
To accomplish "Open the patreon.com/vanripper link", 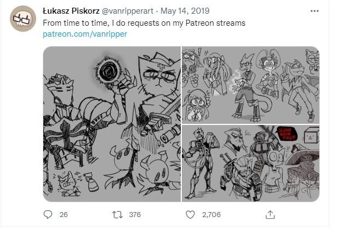I will (x=85, y=34).
